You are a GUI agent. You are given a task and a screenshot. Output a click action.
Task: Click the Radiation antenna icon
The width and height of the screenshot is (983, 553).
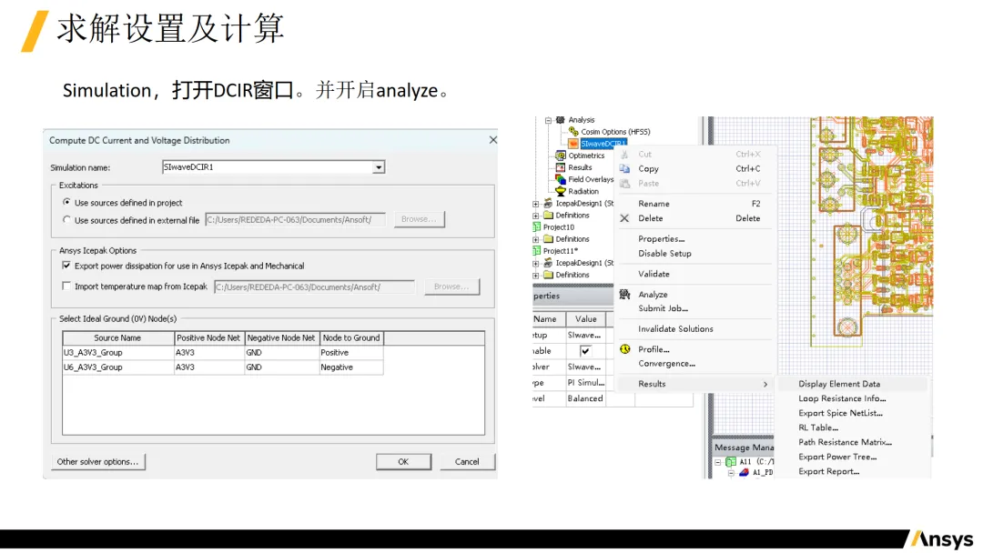[561, 191]
